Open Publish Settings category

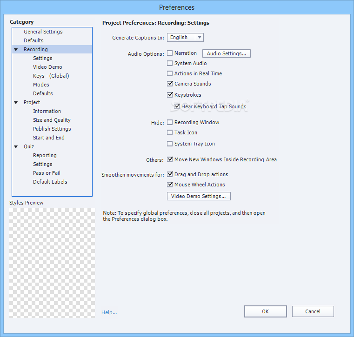pos(52,129)
